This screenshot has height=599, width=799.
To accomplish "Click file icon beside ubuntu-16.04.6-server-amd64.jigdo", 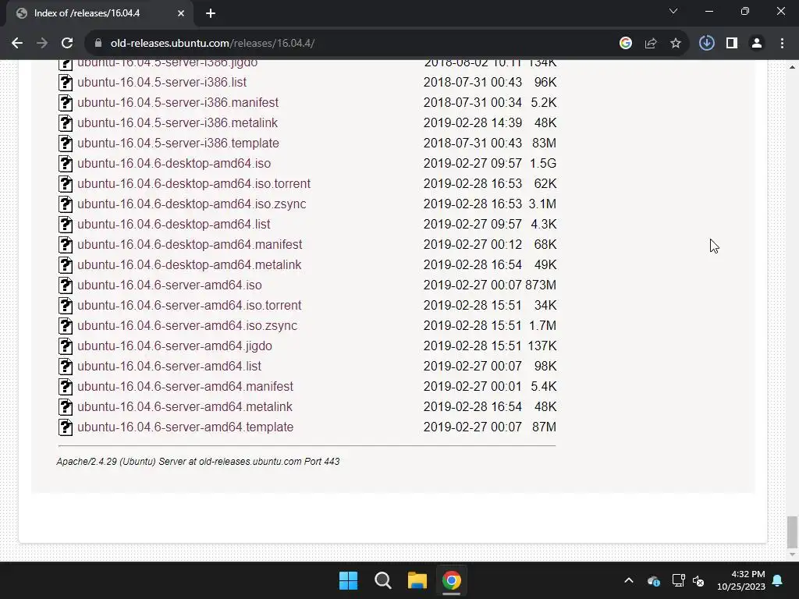I will pos(66,346).
